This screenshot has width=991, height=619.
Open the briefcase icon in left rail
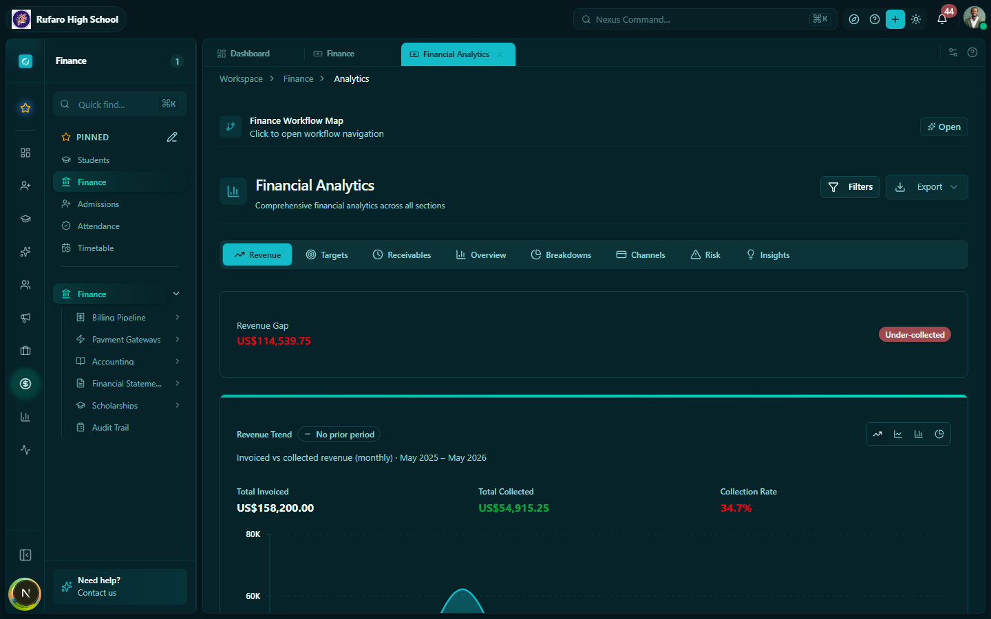point(25,351)
